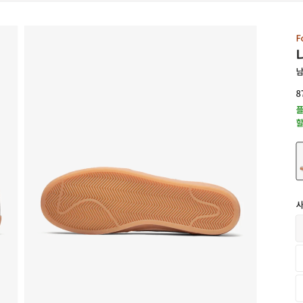Open the green promotion line starting "플"

click(x=300, y=110)
